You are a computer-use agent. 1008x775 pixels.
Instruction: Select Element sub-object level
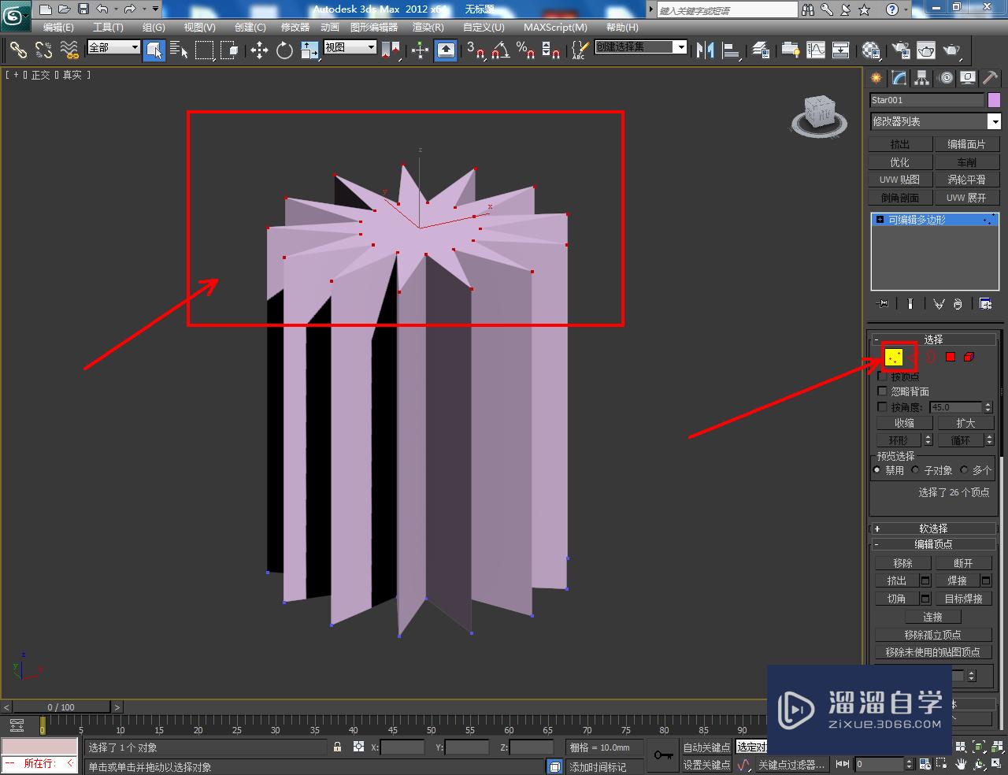tap(969, 358)
